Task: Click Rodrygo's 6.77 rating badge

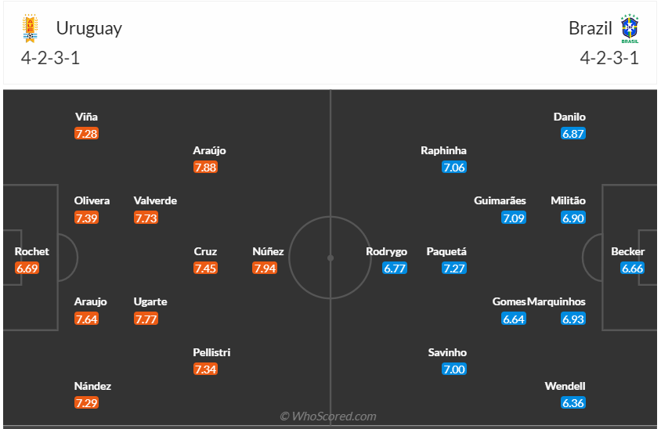Action: click(x=395, y=269)
